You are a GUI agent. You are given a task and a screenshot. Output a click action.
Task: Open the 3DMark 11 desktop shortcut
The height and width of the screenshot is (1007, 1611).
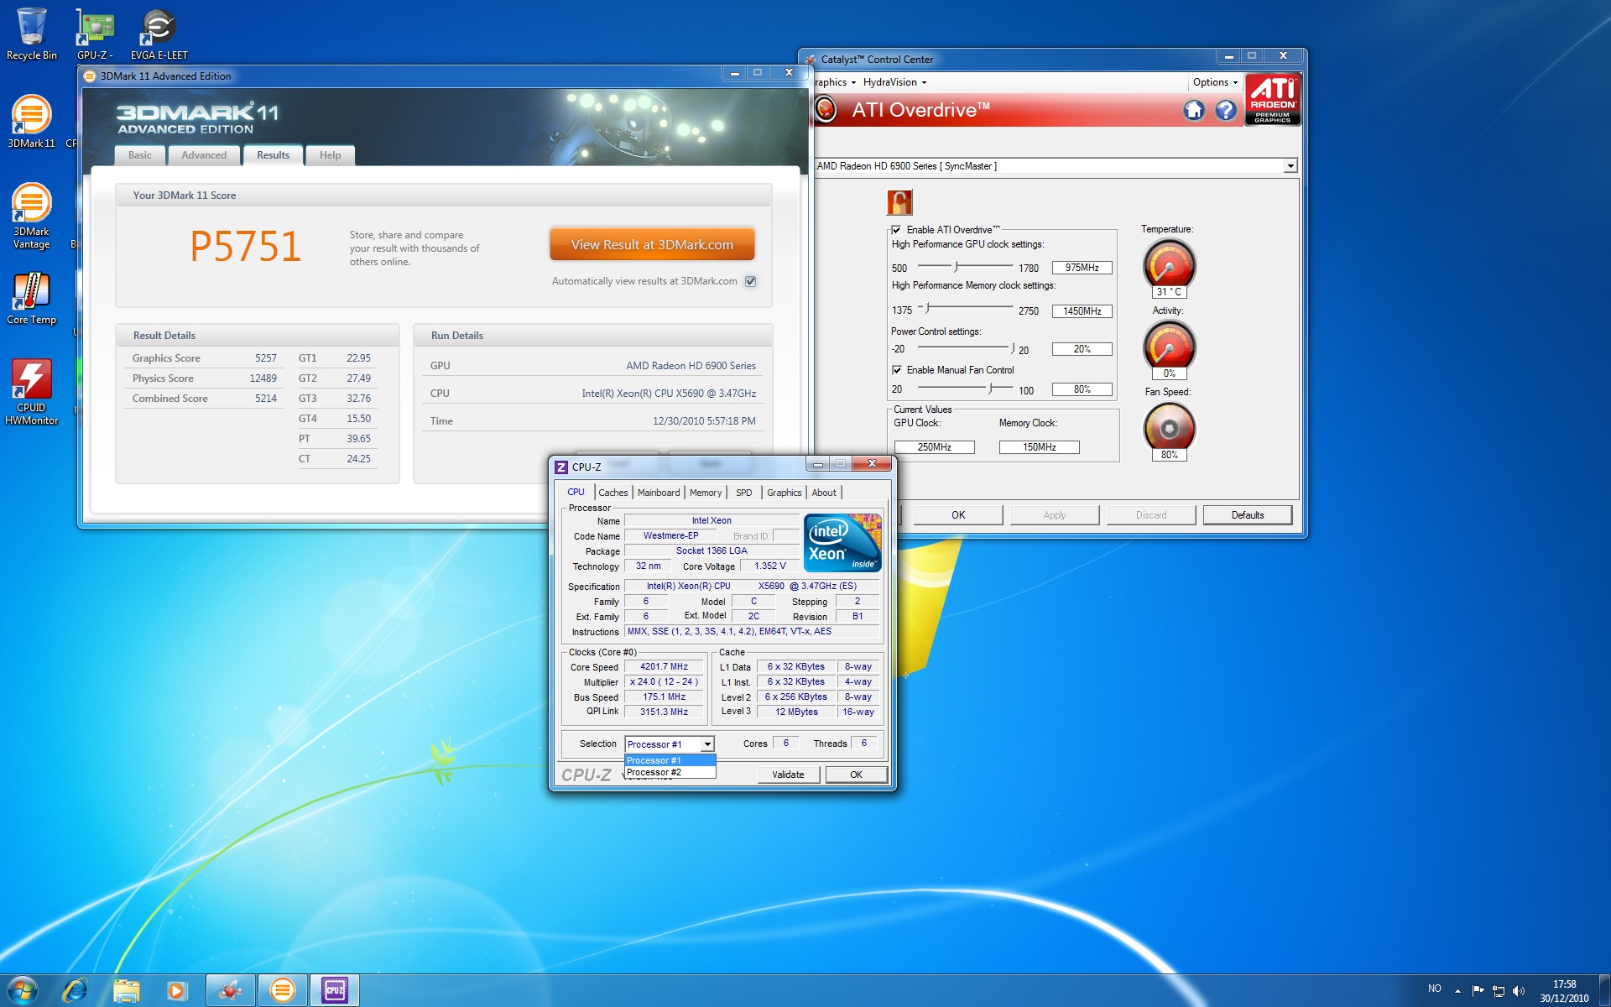click(x=31, y=122)
